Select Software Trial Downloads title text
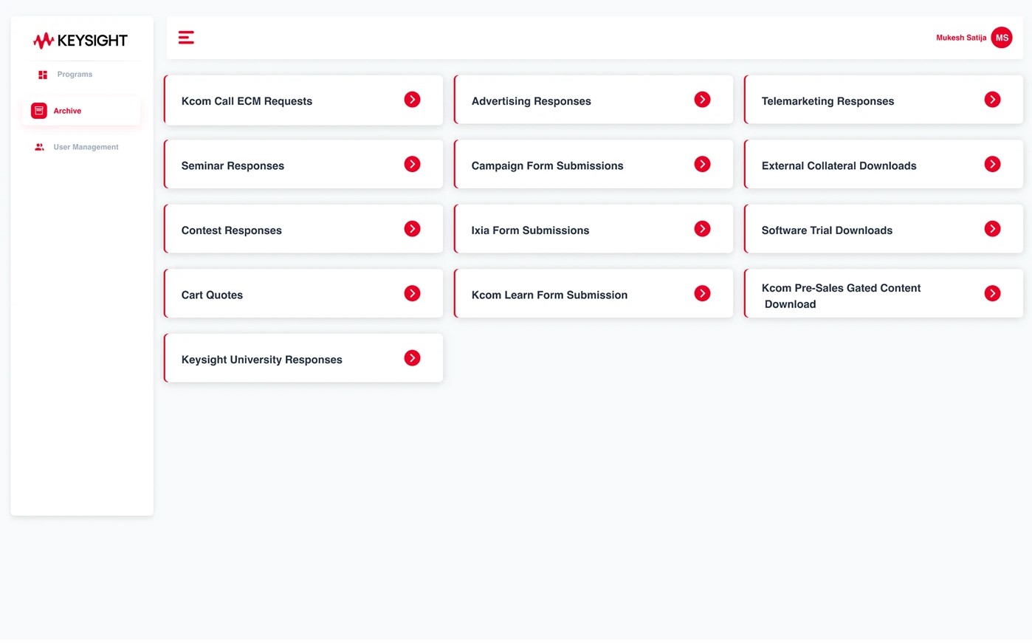The width and height of the screenshot is (1032, 644). (827, 230)
